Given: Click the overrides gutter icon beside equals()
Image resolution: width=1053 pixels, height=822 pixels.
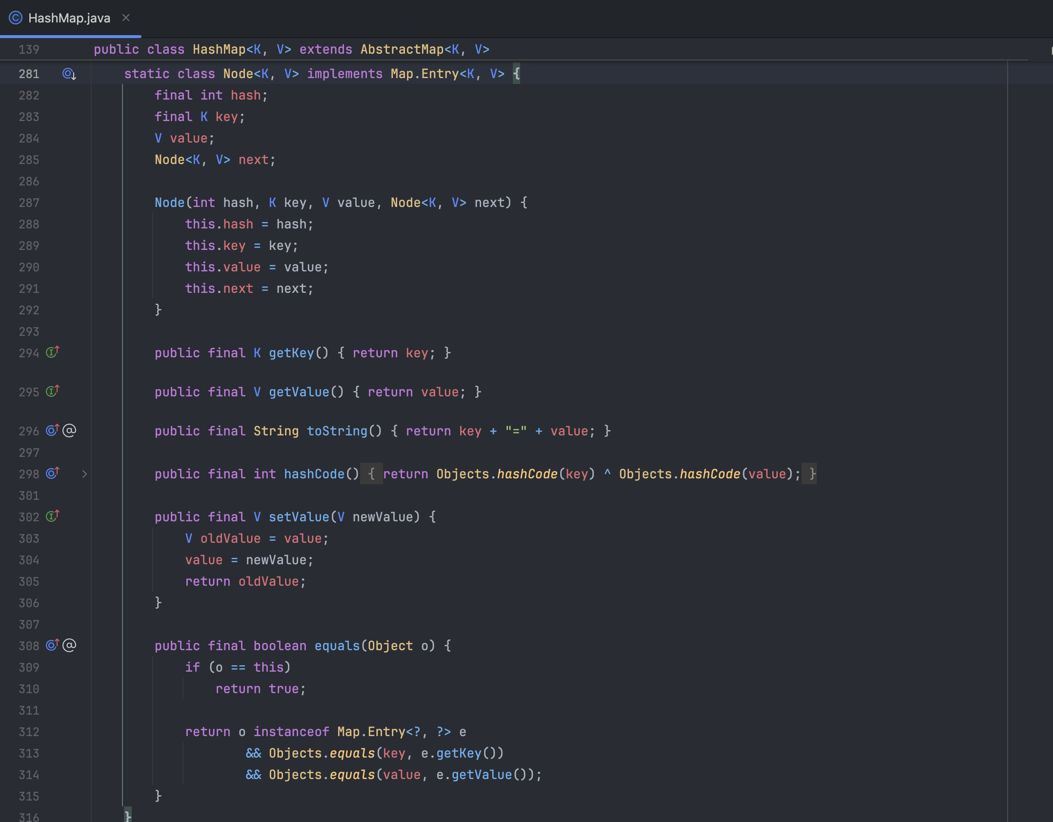Looking at the screenshot, I should coord(52,645).
